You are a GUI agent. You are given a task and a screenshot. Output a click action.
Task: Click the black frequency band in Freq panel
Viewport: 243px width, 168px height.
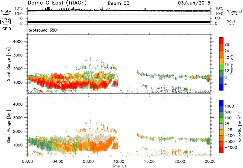119,22
